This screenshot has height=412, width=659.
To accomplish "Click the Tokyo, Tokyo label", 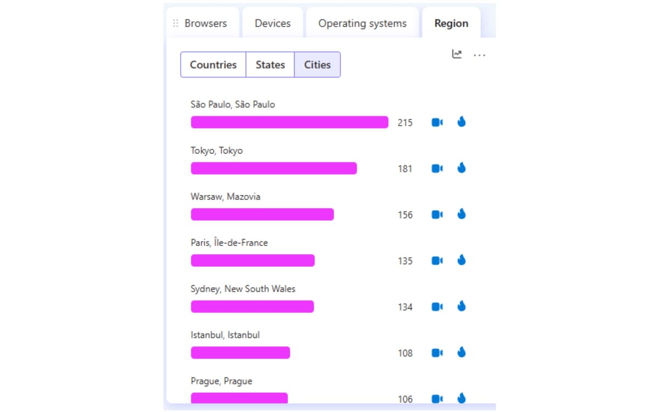I will (x=217, y=150).
